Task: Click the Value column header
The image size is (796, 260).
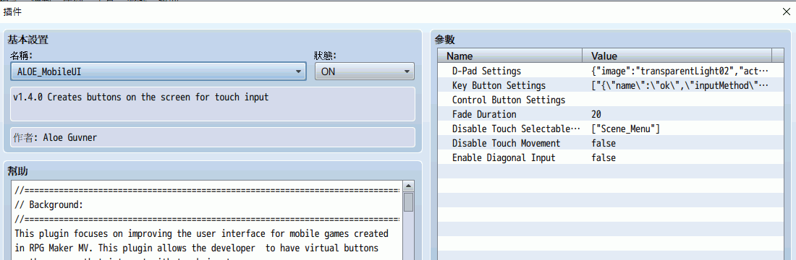Action: click(x=677, y=56)
